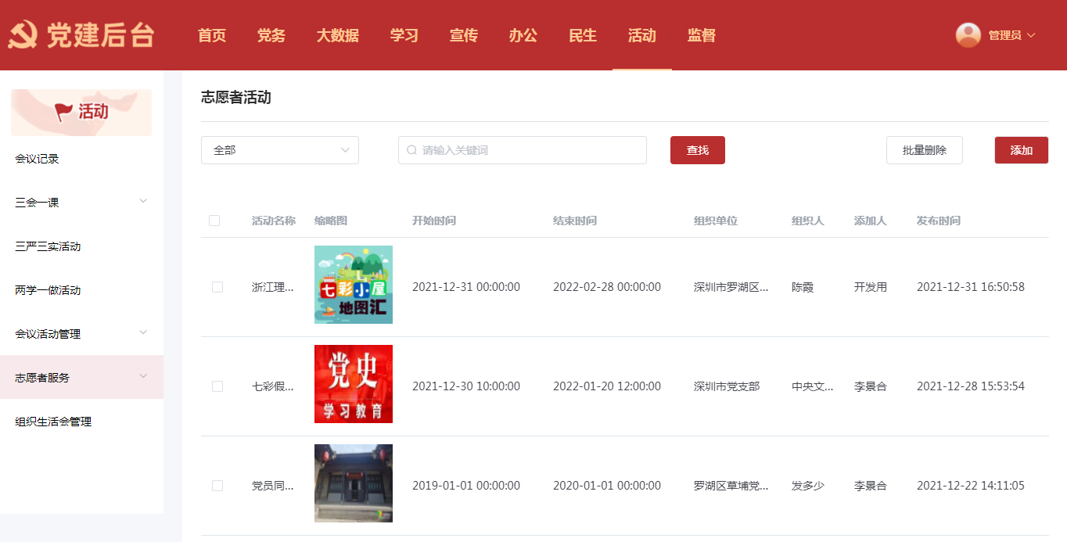Click the magnifier icon in search box
Viewport: 1067px width, 542px height.
[411, 150]
